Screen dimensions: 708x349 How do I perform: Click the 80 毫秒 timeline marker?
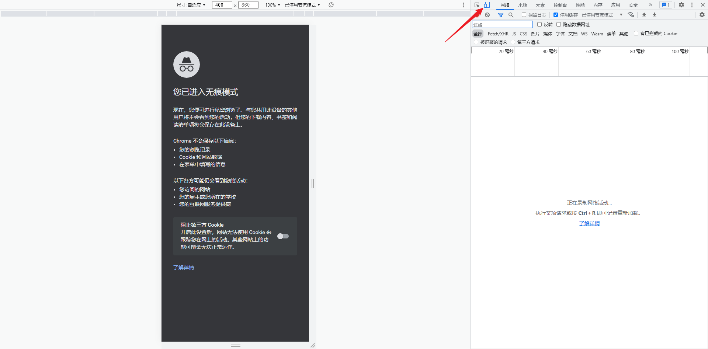tap(637, 51)
